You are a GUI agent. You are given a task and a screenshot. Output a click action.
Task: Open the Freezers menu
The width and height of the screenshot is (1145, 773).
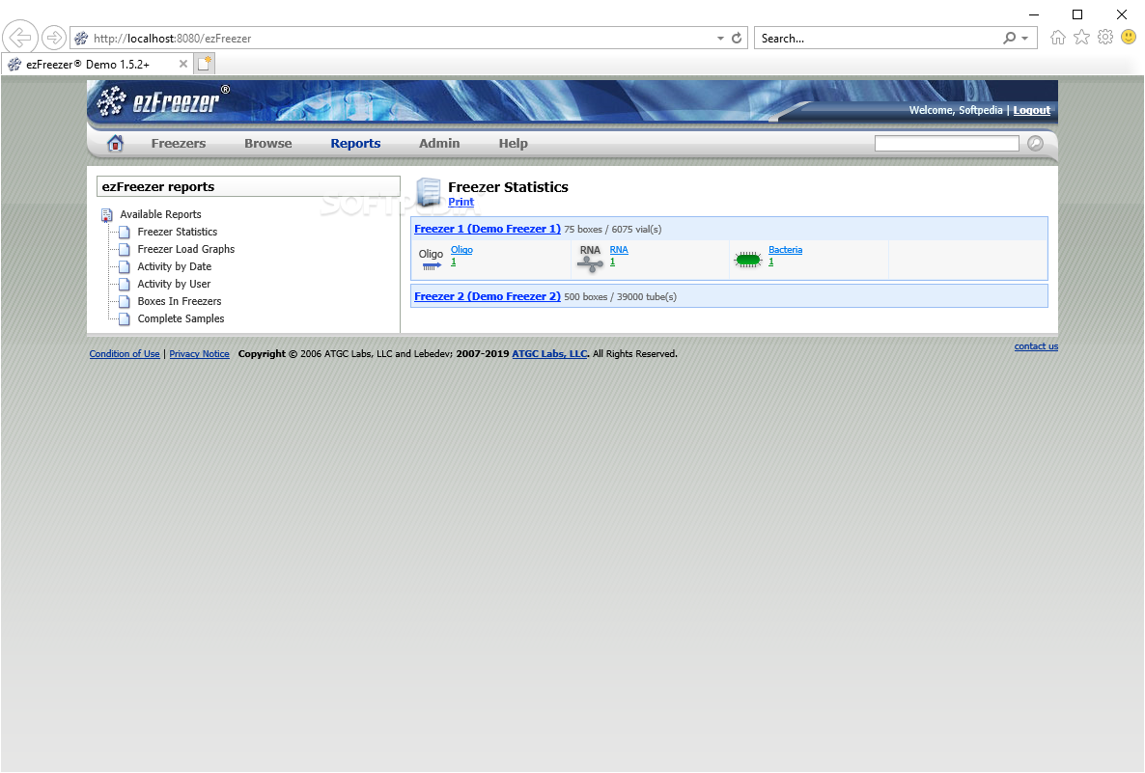point(179,144)
